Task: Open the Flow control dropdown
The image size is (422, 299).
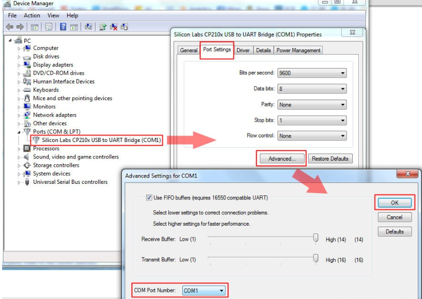Action: tap(311, 136)
